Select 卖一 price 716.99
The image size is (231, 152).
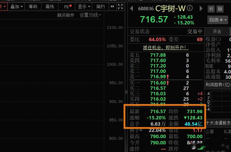tap(158, 77)
